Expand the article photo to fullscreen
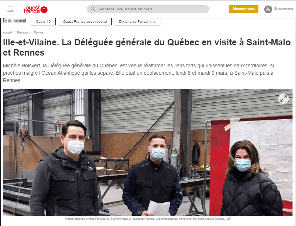This screenshot has width=296, height=226. (x=283, y=99)
